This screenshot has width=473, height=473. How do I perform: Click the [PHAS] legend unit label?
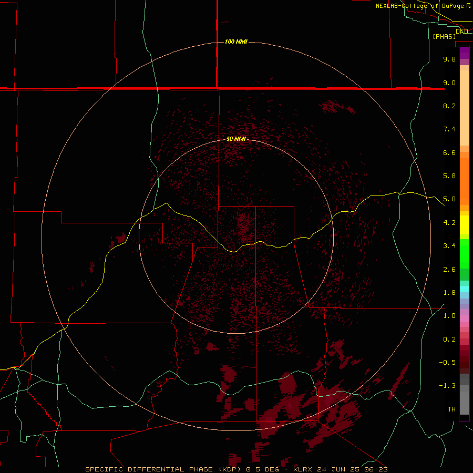pos(444,36)
